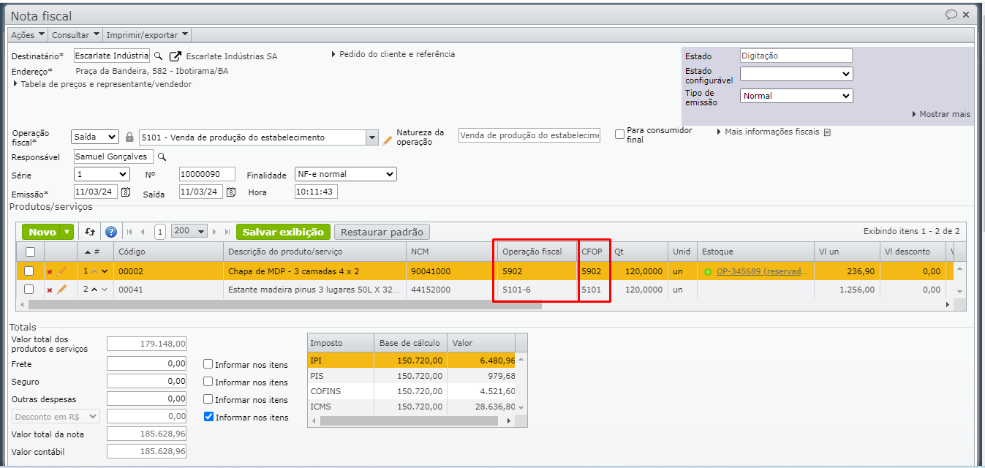Go to last page of the products grid
The height and width of the screenshot is (468, 985).
click(x=227, y=232)
